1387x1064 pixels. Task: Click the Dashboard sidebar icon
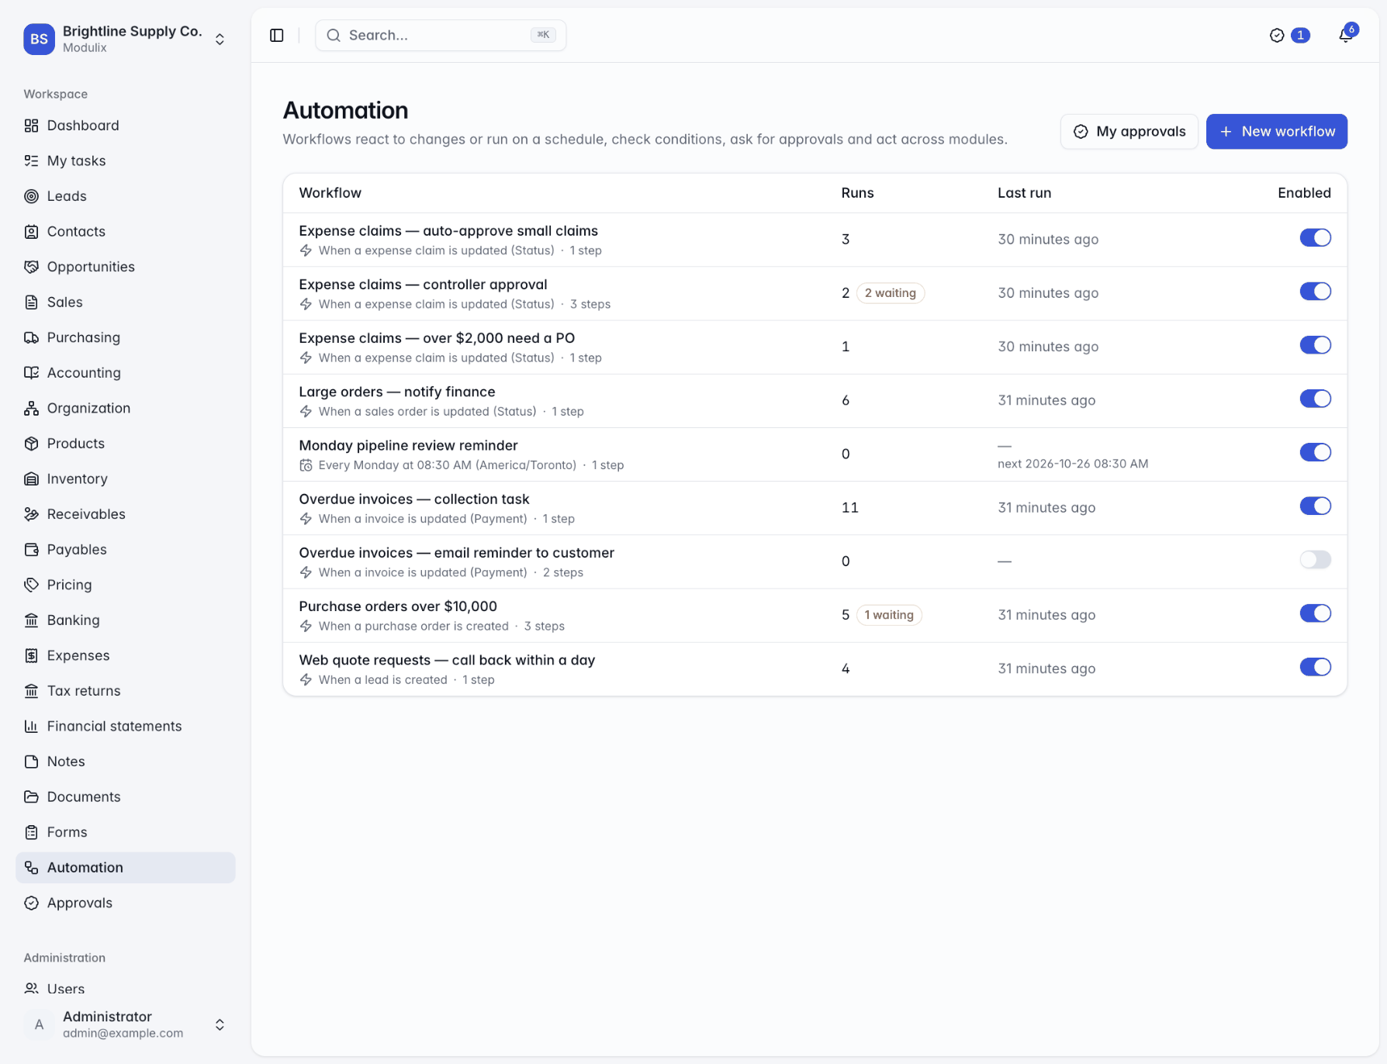[x=31, y=126]
